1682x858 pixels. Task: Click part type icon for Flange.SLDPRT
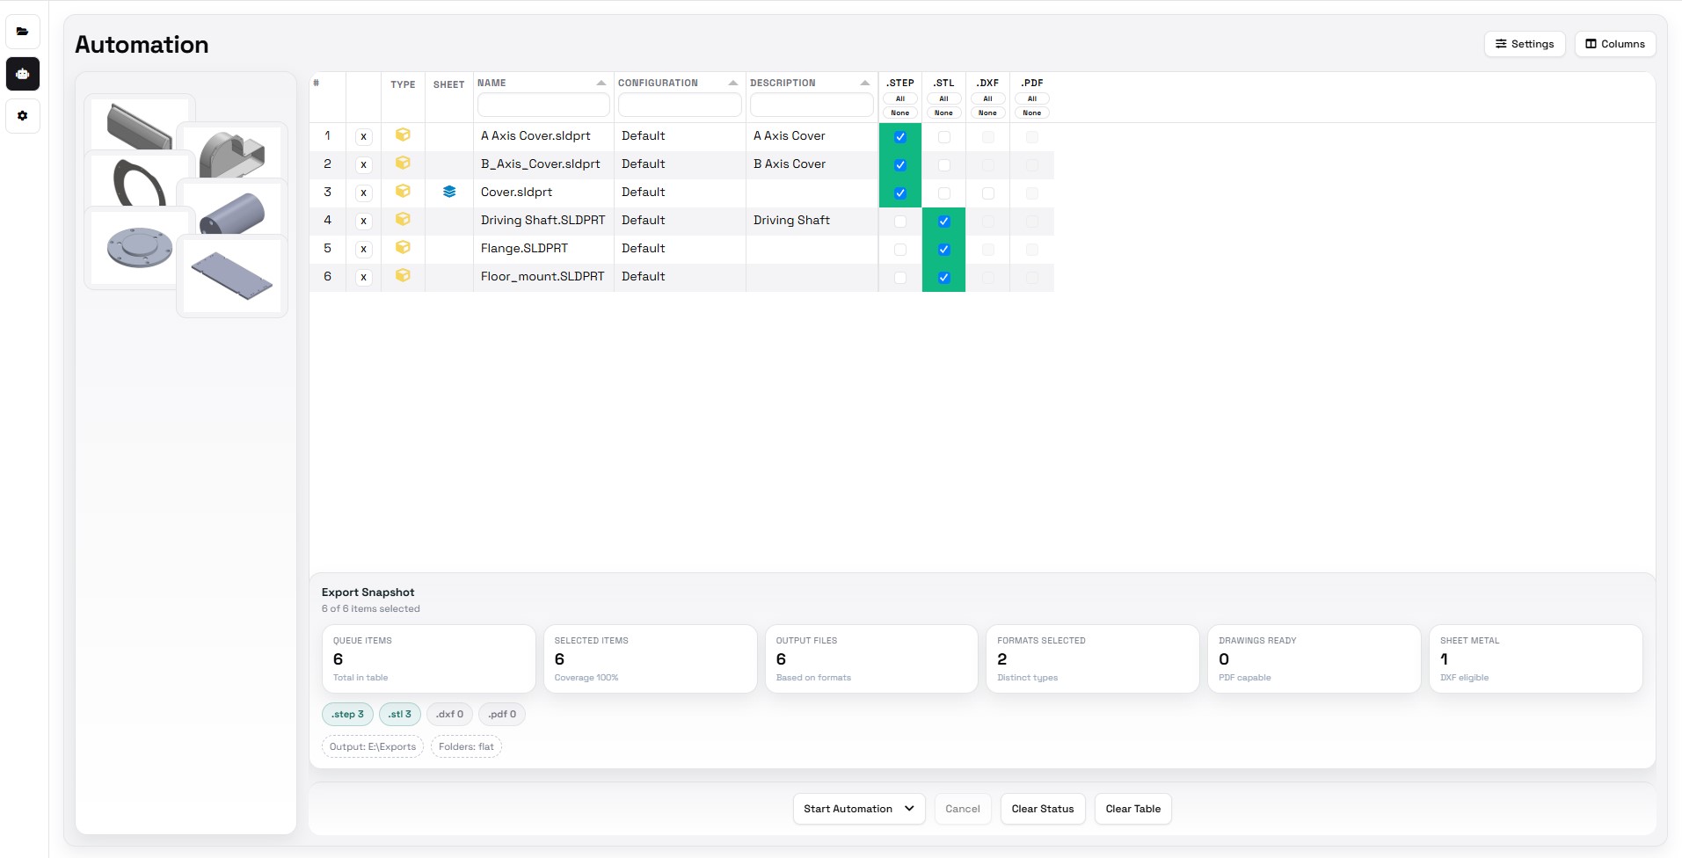point(403,248)
